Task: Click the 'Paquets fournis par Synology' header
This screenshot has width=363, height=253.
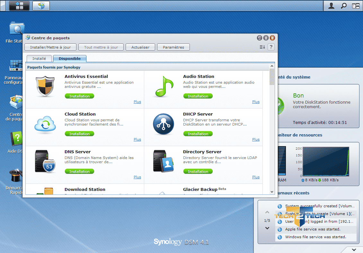Action: pyautogui.click(x=54, y=67)
